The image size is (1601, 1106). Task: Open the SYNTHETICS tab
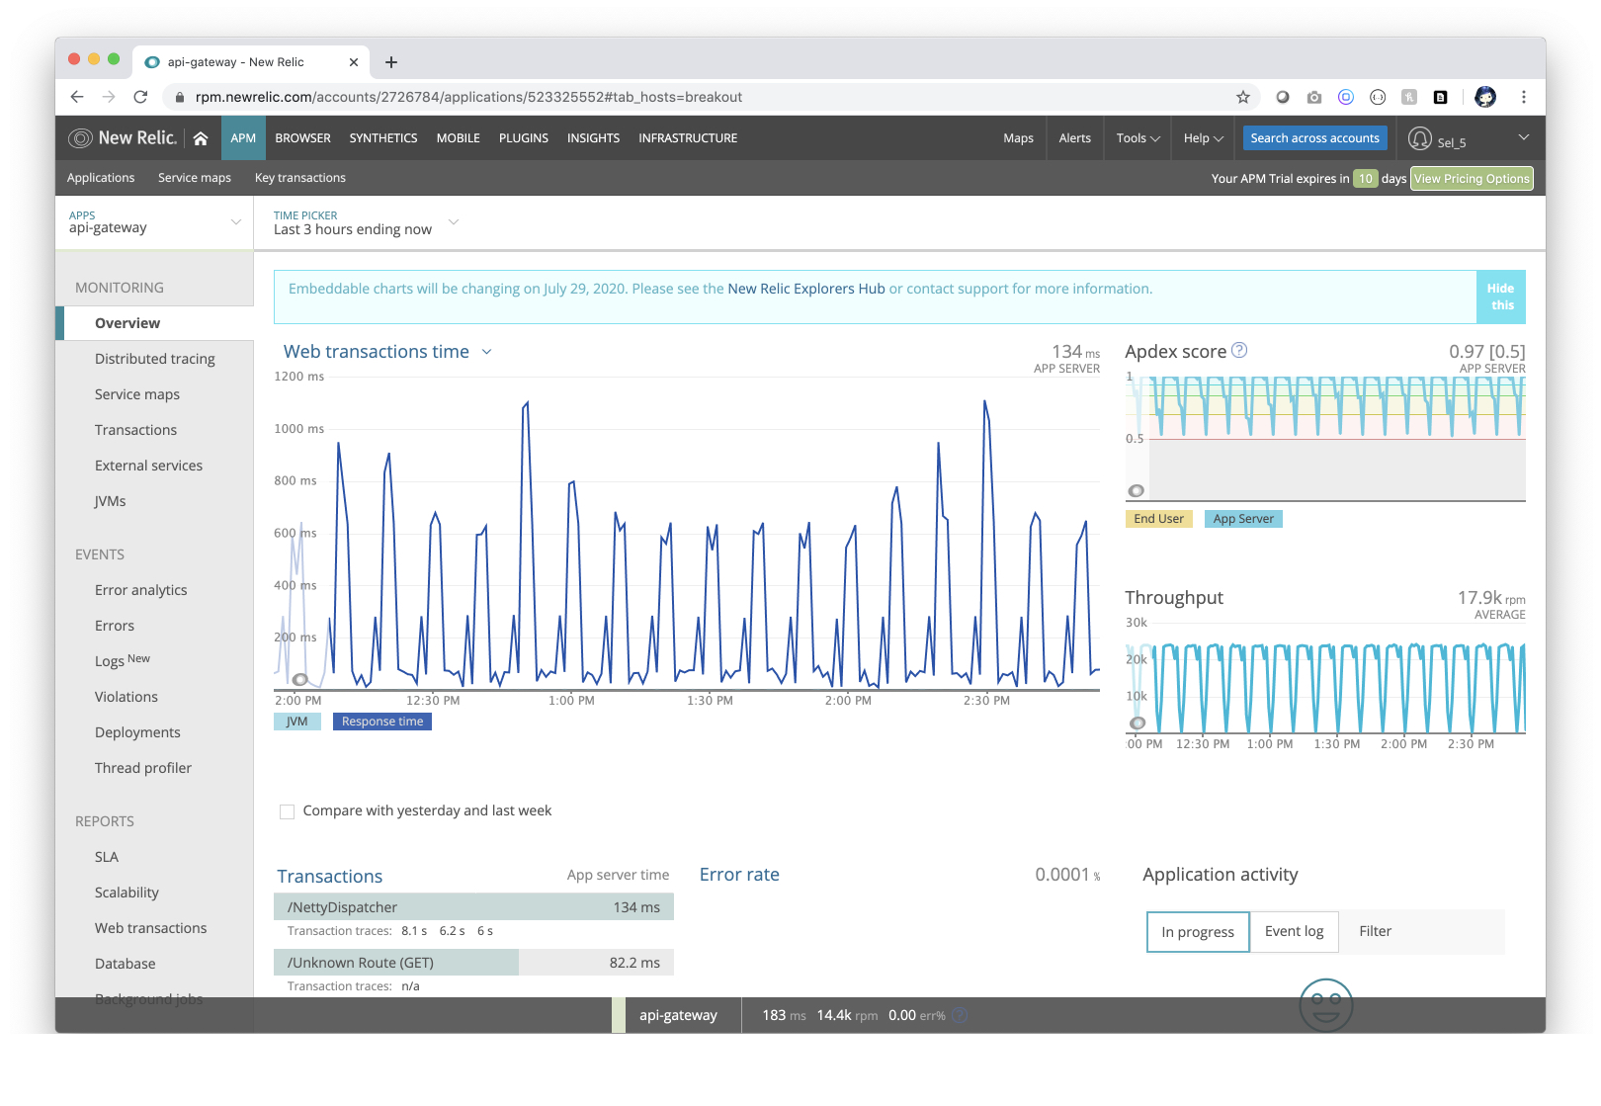coord(383,138)
